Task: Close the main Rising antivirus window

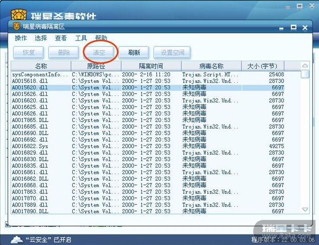Action: pyautogui.click(x=311, y=6)
